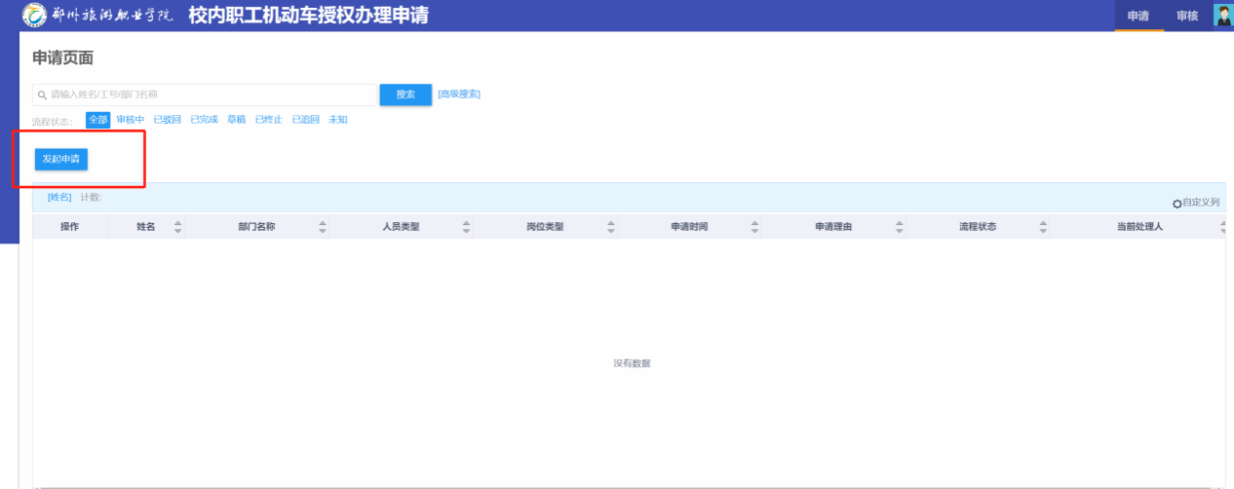Screen dimensions: 1234x489
Task: Click the magnifier icon in search box
Action: (x=42, y=94)
